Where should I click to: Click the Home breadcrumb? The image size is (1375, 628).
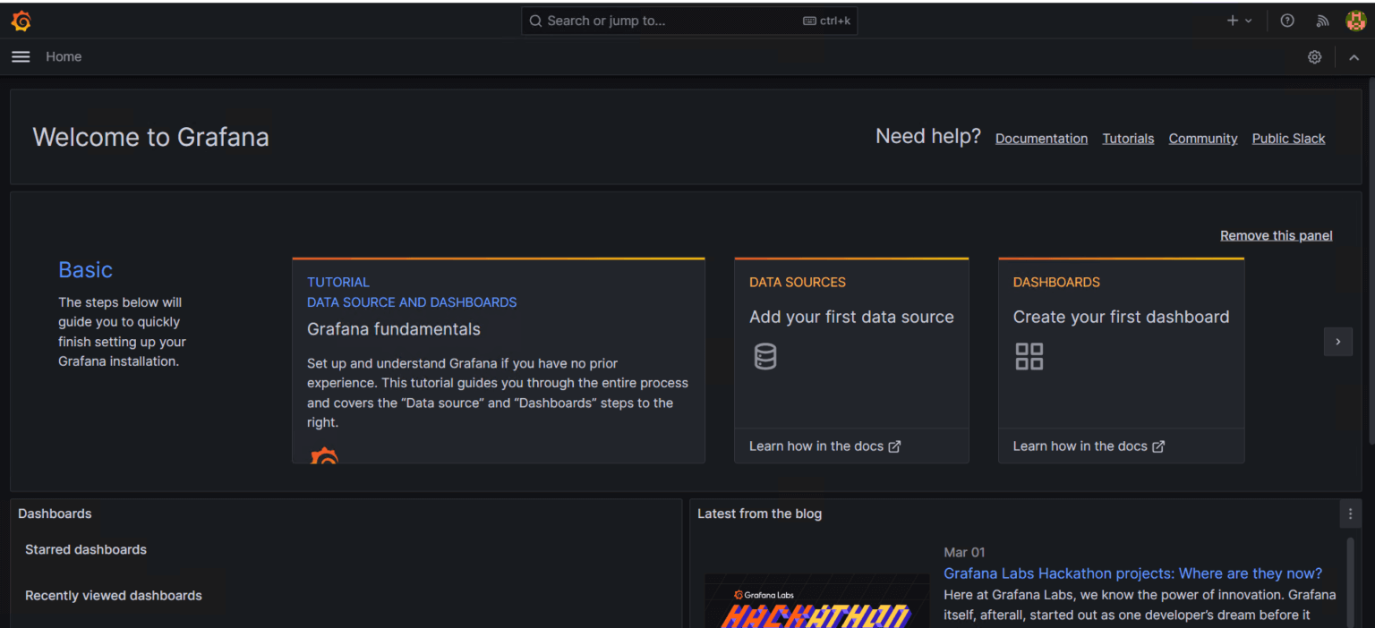tap(64, 56)
